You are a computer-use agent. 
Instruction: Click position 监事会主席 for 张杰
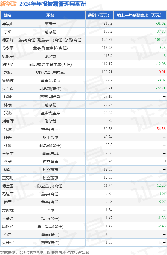tap(50, 113)
